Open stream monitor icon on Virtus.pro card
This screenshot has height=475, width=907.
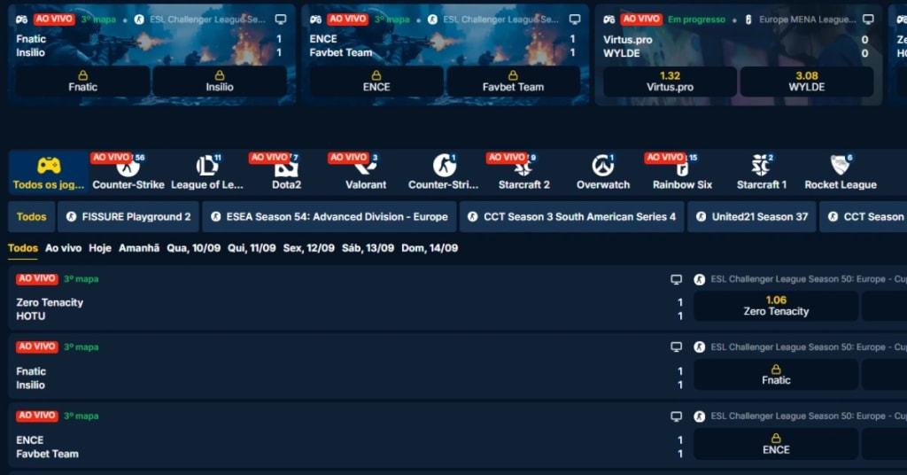(x=868, y=19)
